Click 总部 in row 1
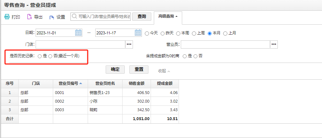Viewport: 322px width, 138px height. pyautogui.click(x=36, y=93)
